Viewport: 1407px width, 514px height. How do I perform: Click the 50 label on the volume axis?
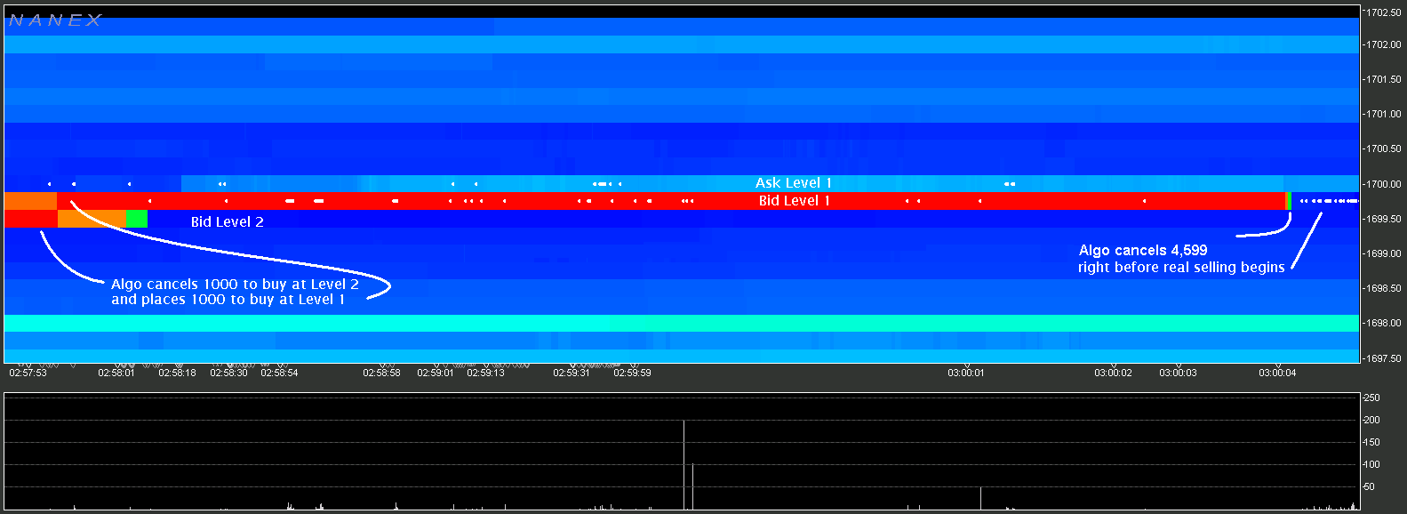point(1370,486)
